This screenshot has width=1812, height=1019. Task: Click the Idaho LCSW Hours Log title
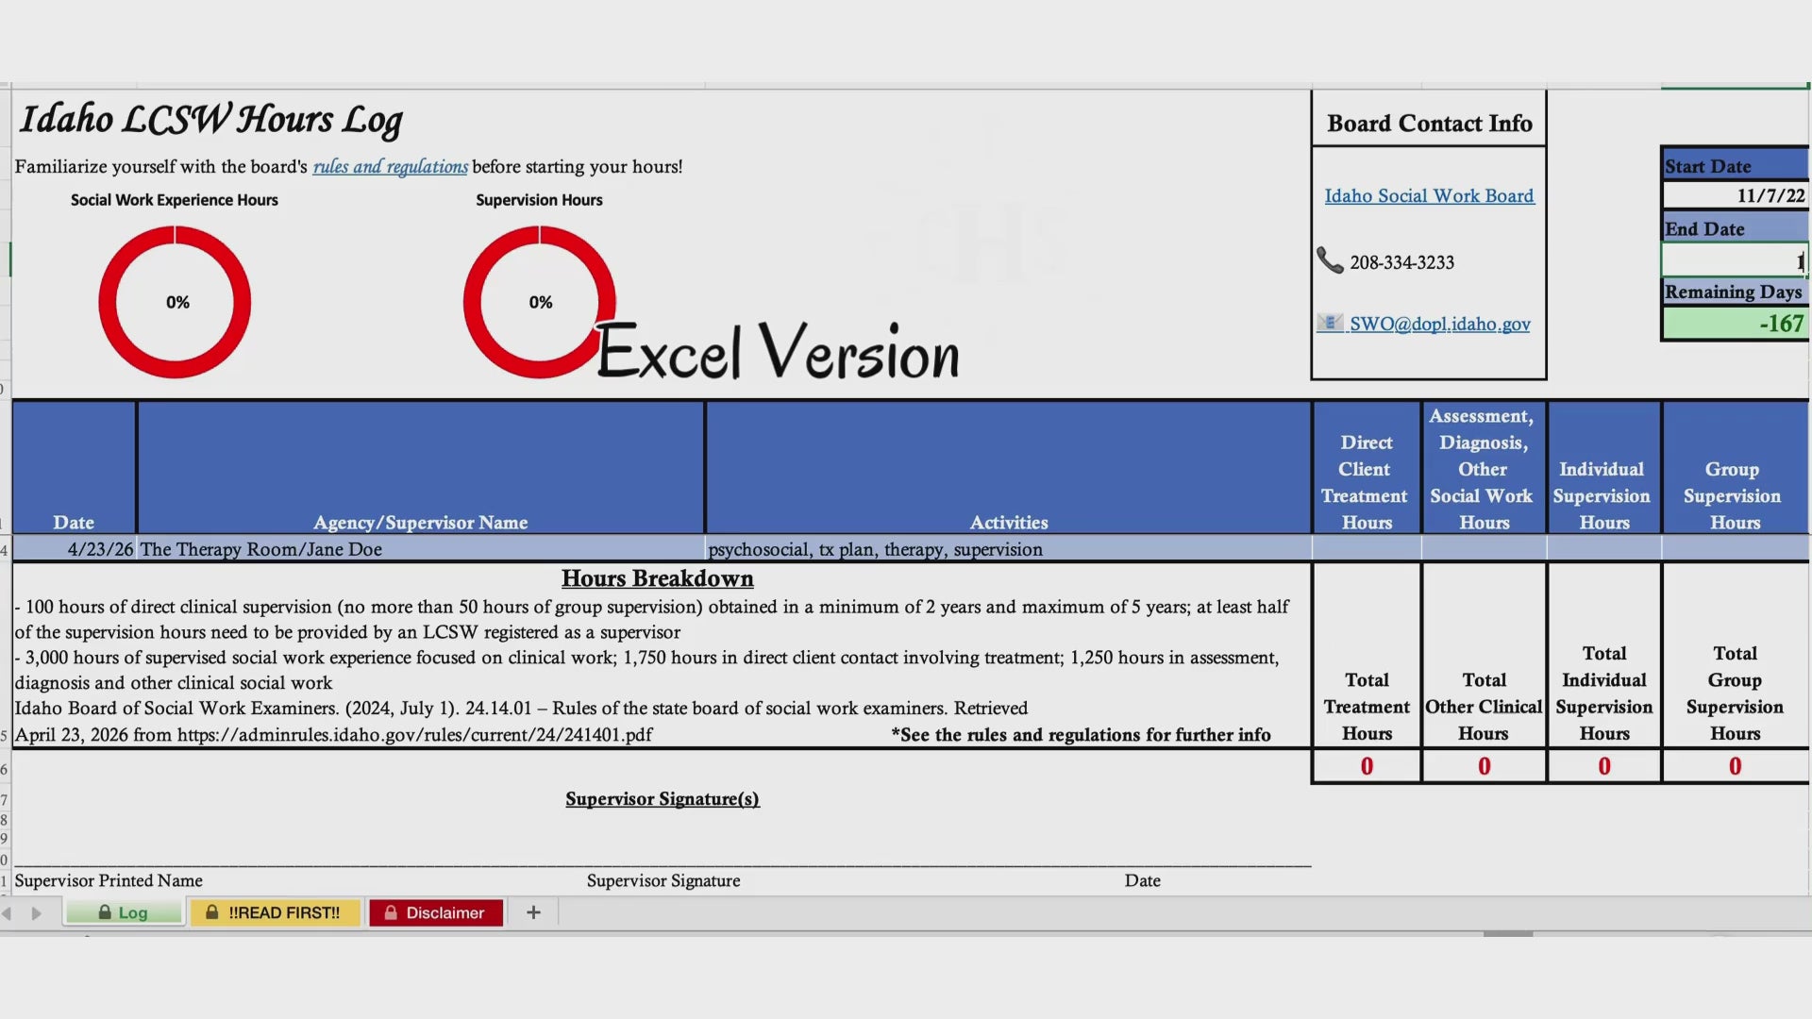pyautogui.click(x=211, y=120)
